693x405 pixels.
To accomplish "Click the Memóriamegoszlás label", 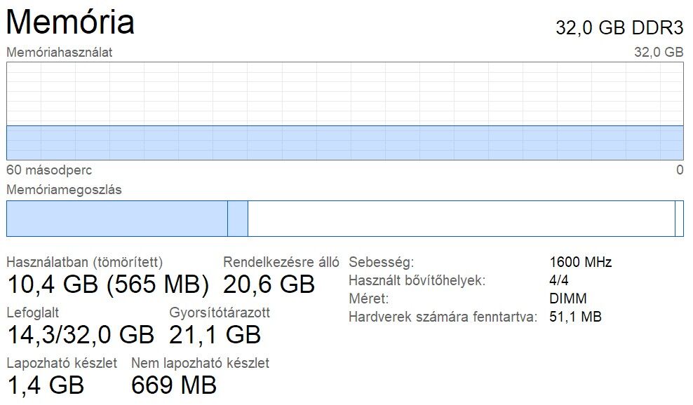I will 64,190.
